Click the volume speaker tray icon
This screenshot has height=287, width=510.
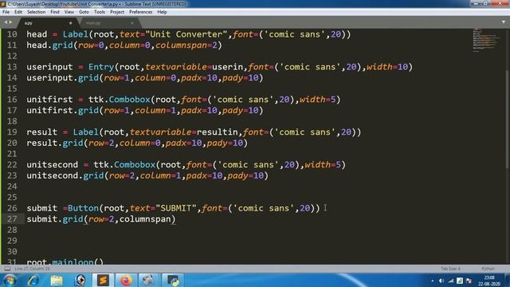pyautogui.click(x=441, y=281)
